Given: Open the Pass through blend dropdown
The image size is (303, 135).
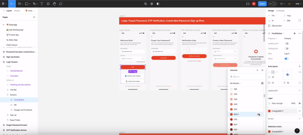Looking at the screenshot, I should (278, 103).
